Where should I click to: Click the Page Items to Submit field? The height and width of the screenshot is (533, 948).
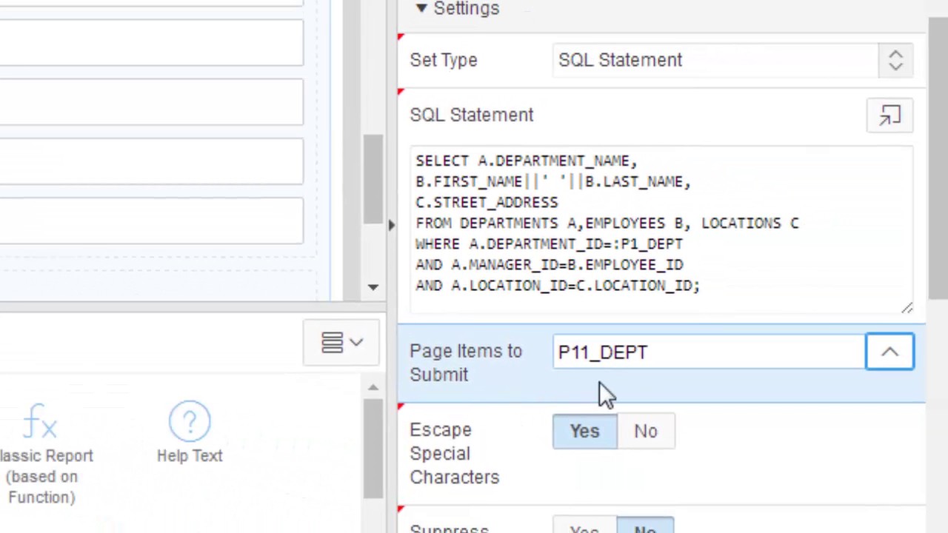click(x=707, y=352)
